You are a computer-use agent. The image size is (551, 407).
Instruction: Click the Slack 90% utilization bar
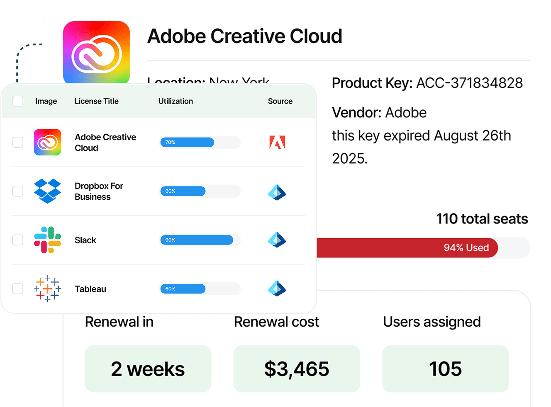coord(197,240)
